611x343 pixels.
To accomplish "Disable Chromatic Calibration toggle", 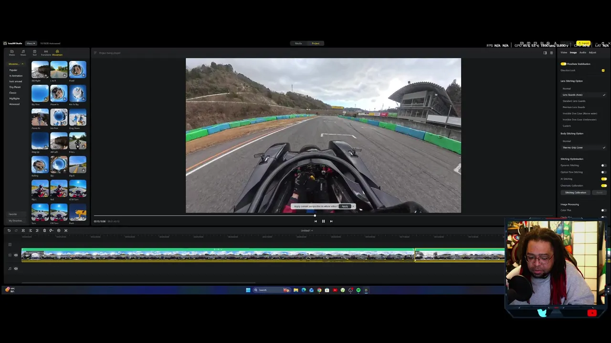I will pyautogui.click(x=604, y=185).
